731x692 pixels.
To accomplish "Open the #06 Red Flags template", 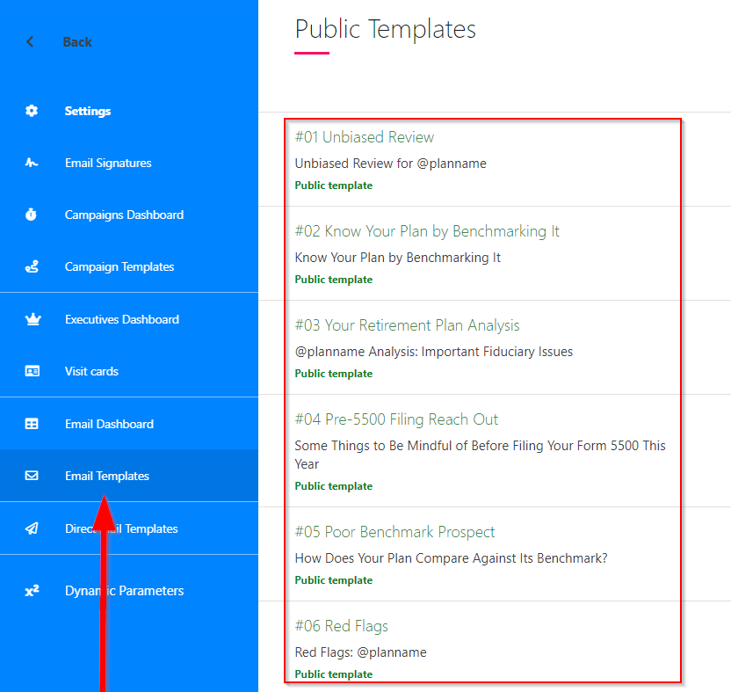I will tap(341, 626).
